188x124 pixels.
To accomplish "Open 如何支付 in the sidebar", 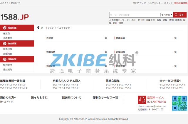I will [x=8, y=65].
